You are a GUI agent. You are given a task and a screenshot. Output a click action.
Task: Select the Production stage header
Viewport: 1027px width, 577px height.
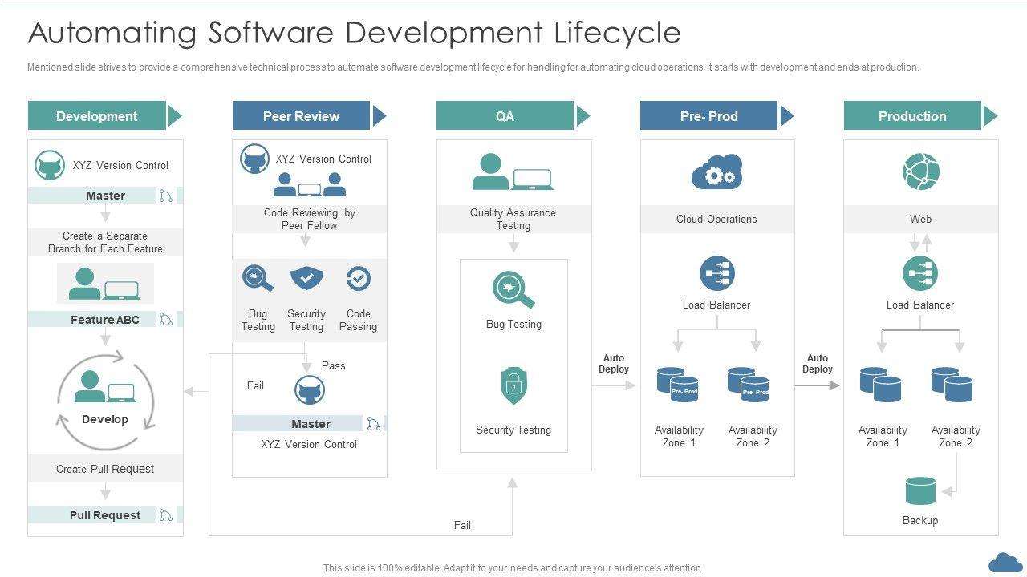point(912,116)
